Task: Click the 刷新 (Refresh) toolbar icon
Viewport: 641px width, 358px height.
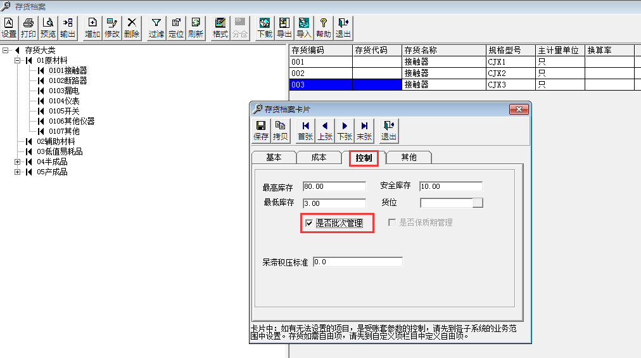Action: (196, 28)
